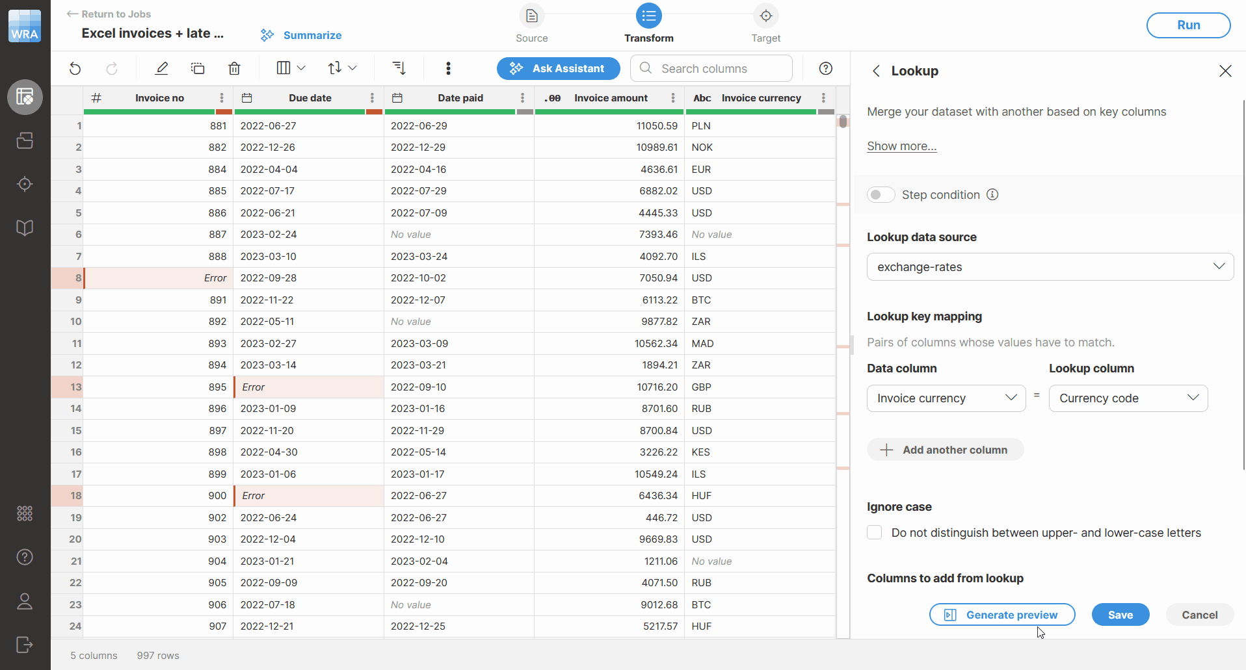This screenshot has height=670, width=1246.
Task: Click the trash delete icon
Action: tap(234, 68)
